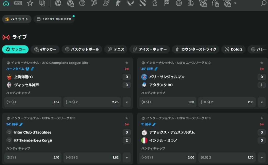This screenshot has width=268, height=165.
Task: Select the eサッカー live filter
Action: point(45,49)
